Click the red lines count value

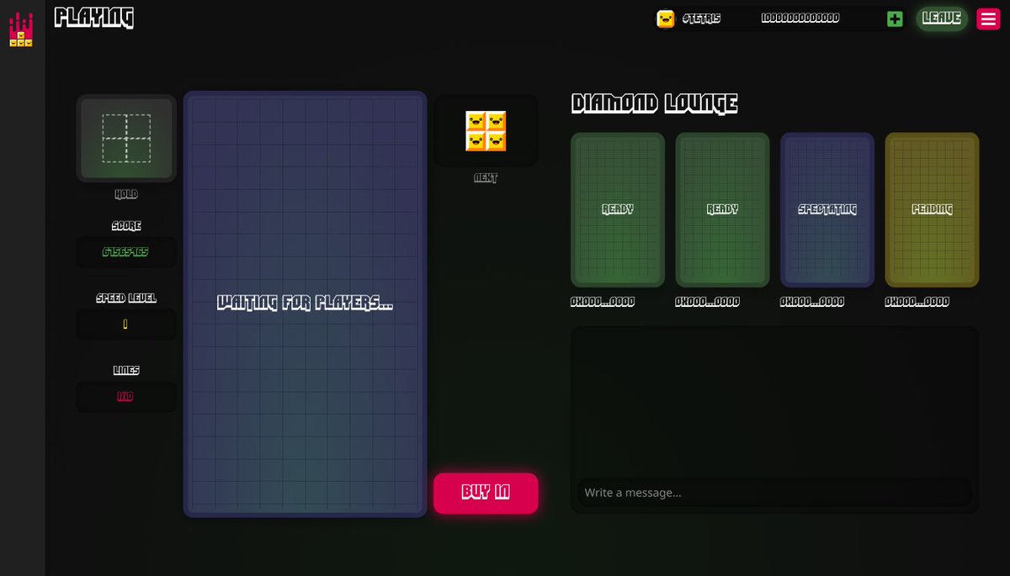pyautogui.click(x=125, y=397)
